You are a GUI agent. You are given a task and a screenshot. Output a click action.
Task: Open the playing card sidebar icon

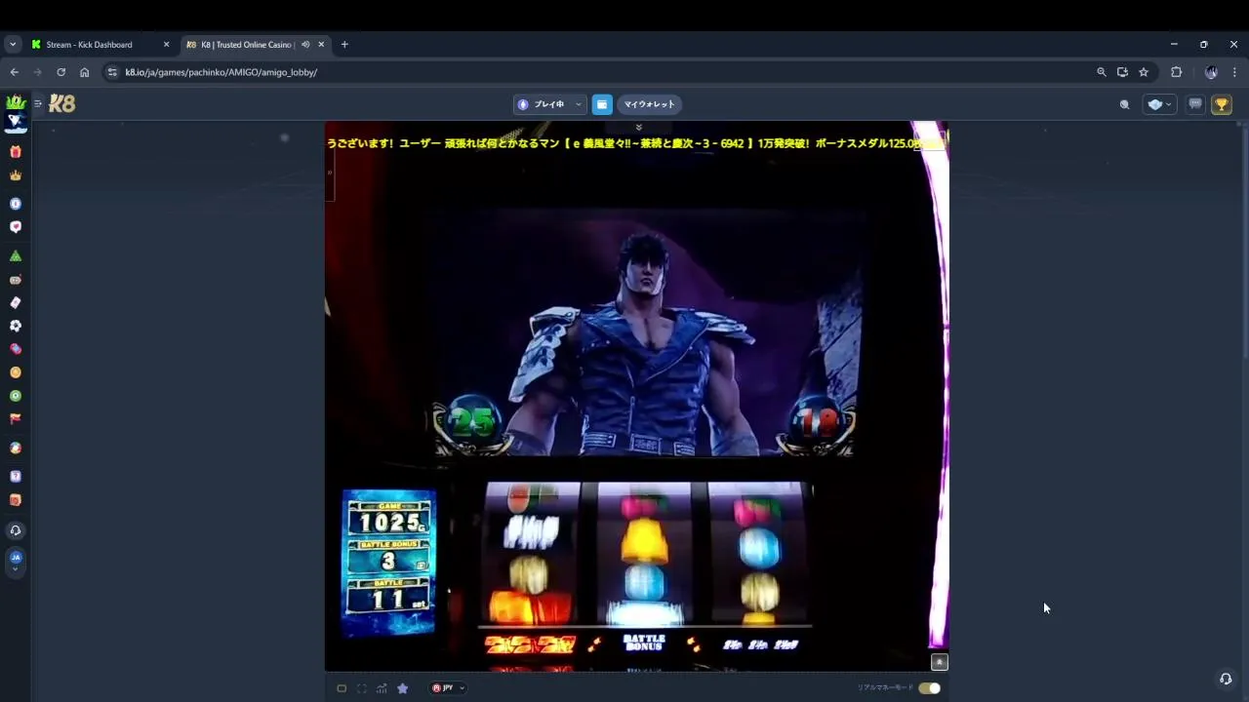(x=15, y=302)
